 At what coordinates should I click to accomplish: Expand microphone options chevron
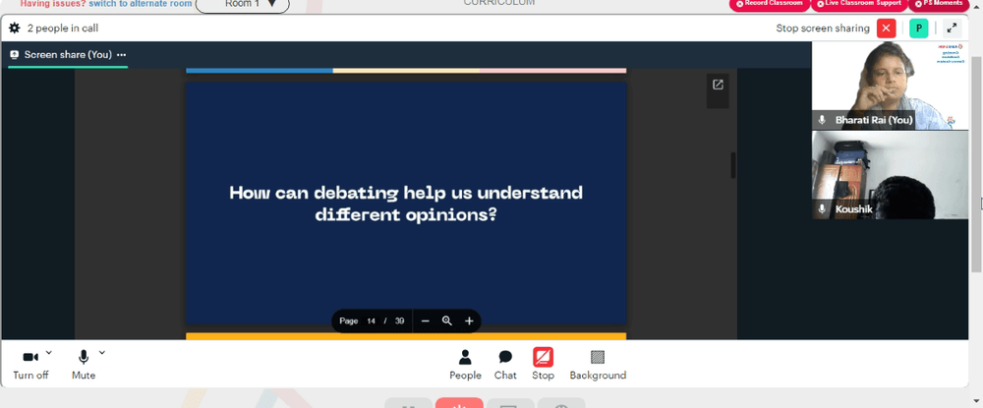click(102, 353)
